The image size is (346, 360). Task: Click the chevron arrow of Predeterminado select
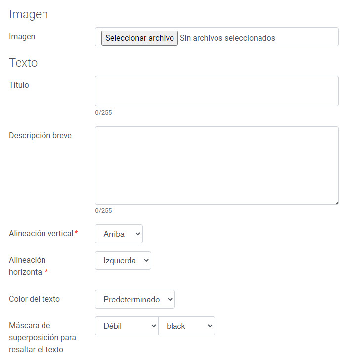[170, 299]
